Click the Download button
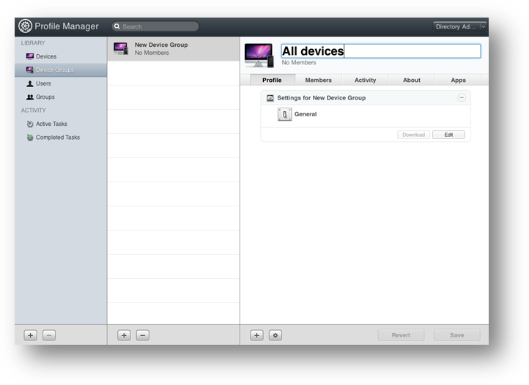Image resolution: width=529 pixels, height=385 pixels. pos(414,135)
